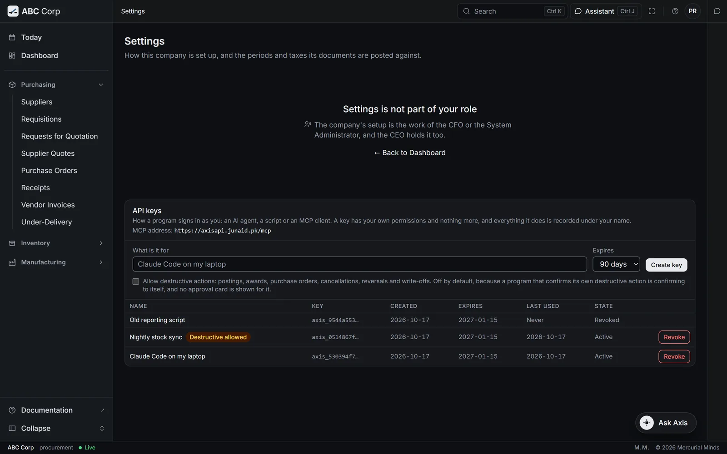
Task: Enable Allow destructive actions checkbox
Action: (x=136, y=281)
